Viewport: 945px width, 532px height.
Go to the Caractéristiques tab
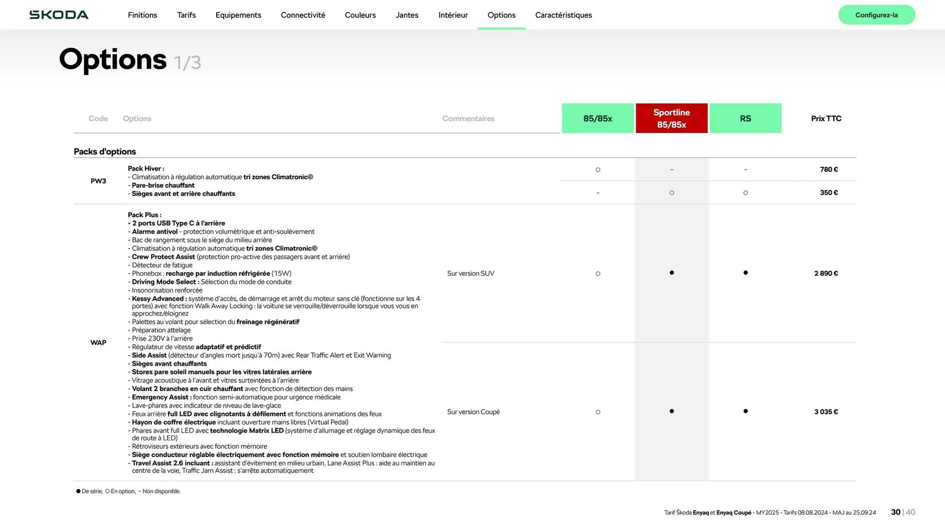pyautogui.click(x=563, y=15)
